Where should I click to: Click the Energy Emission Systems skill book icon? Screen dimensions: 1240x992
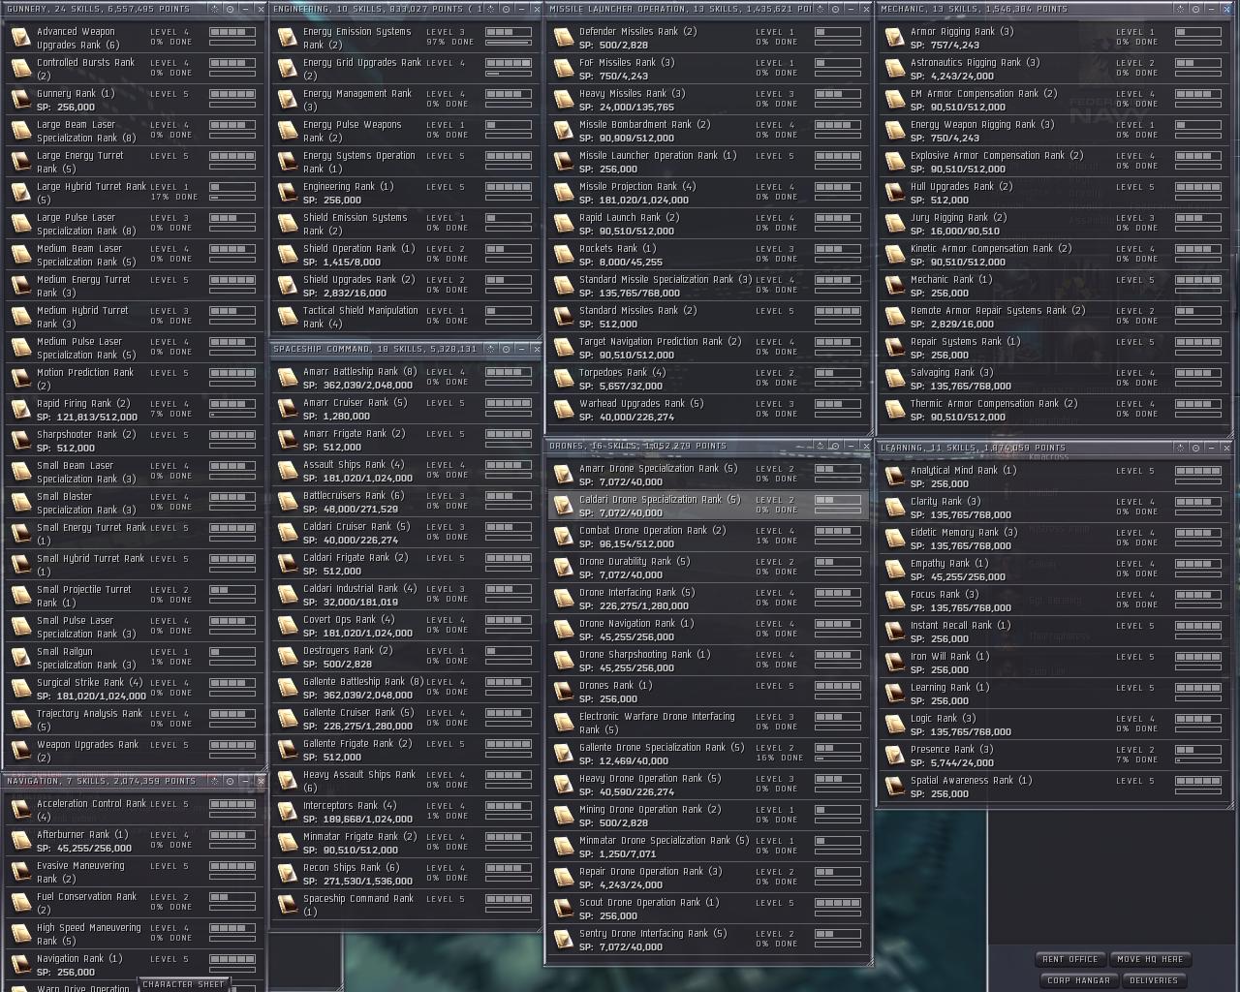[287, 38]
